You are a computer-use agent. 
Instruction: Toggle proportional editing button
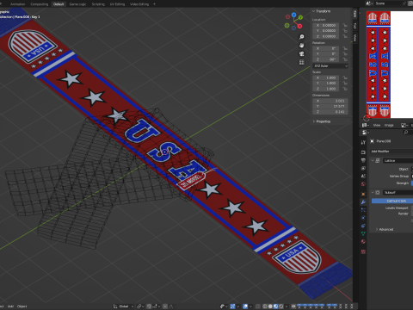click(165, 307)
